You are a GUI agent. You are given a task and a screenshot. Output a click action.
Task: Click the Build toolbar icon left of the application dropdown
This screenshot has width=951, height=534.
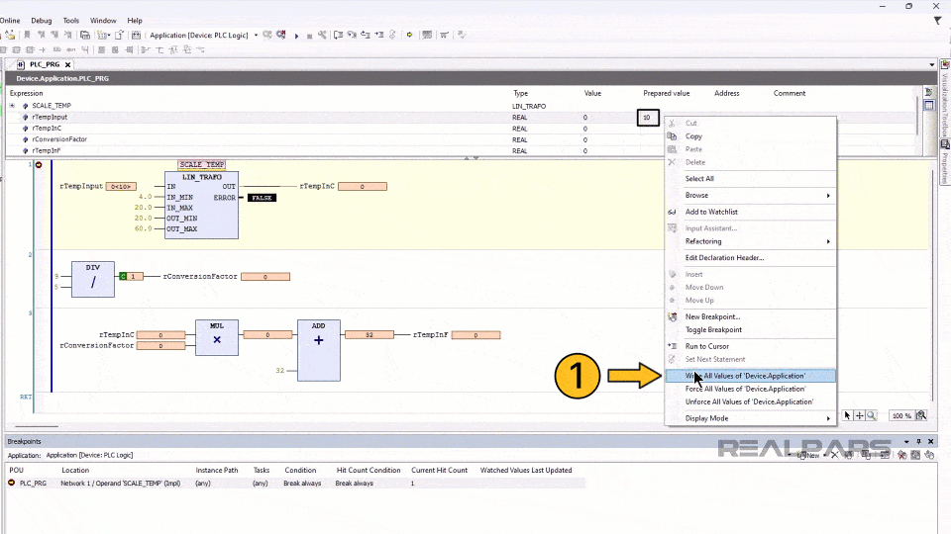click(137, 36)
